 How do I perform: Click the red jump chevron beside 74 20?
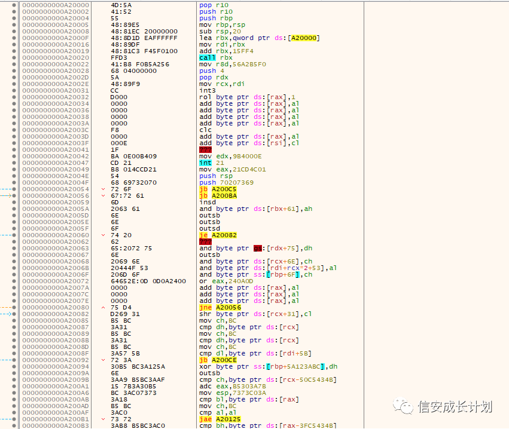point(103,235)
